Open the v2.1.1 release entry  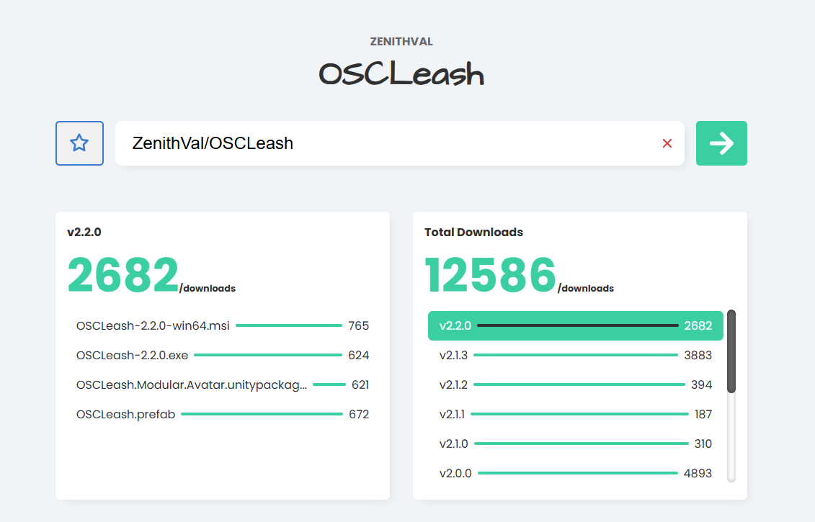(575, 414)
